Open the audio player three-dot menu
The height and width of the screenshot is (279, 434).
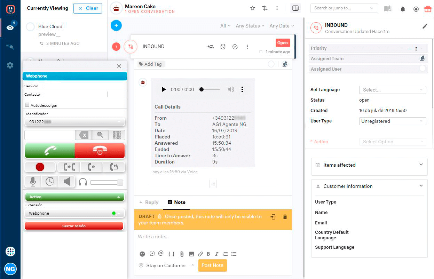click(242, 89)
